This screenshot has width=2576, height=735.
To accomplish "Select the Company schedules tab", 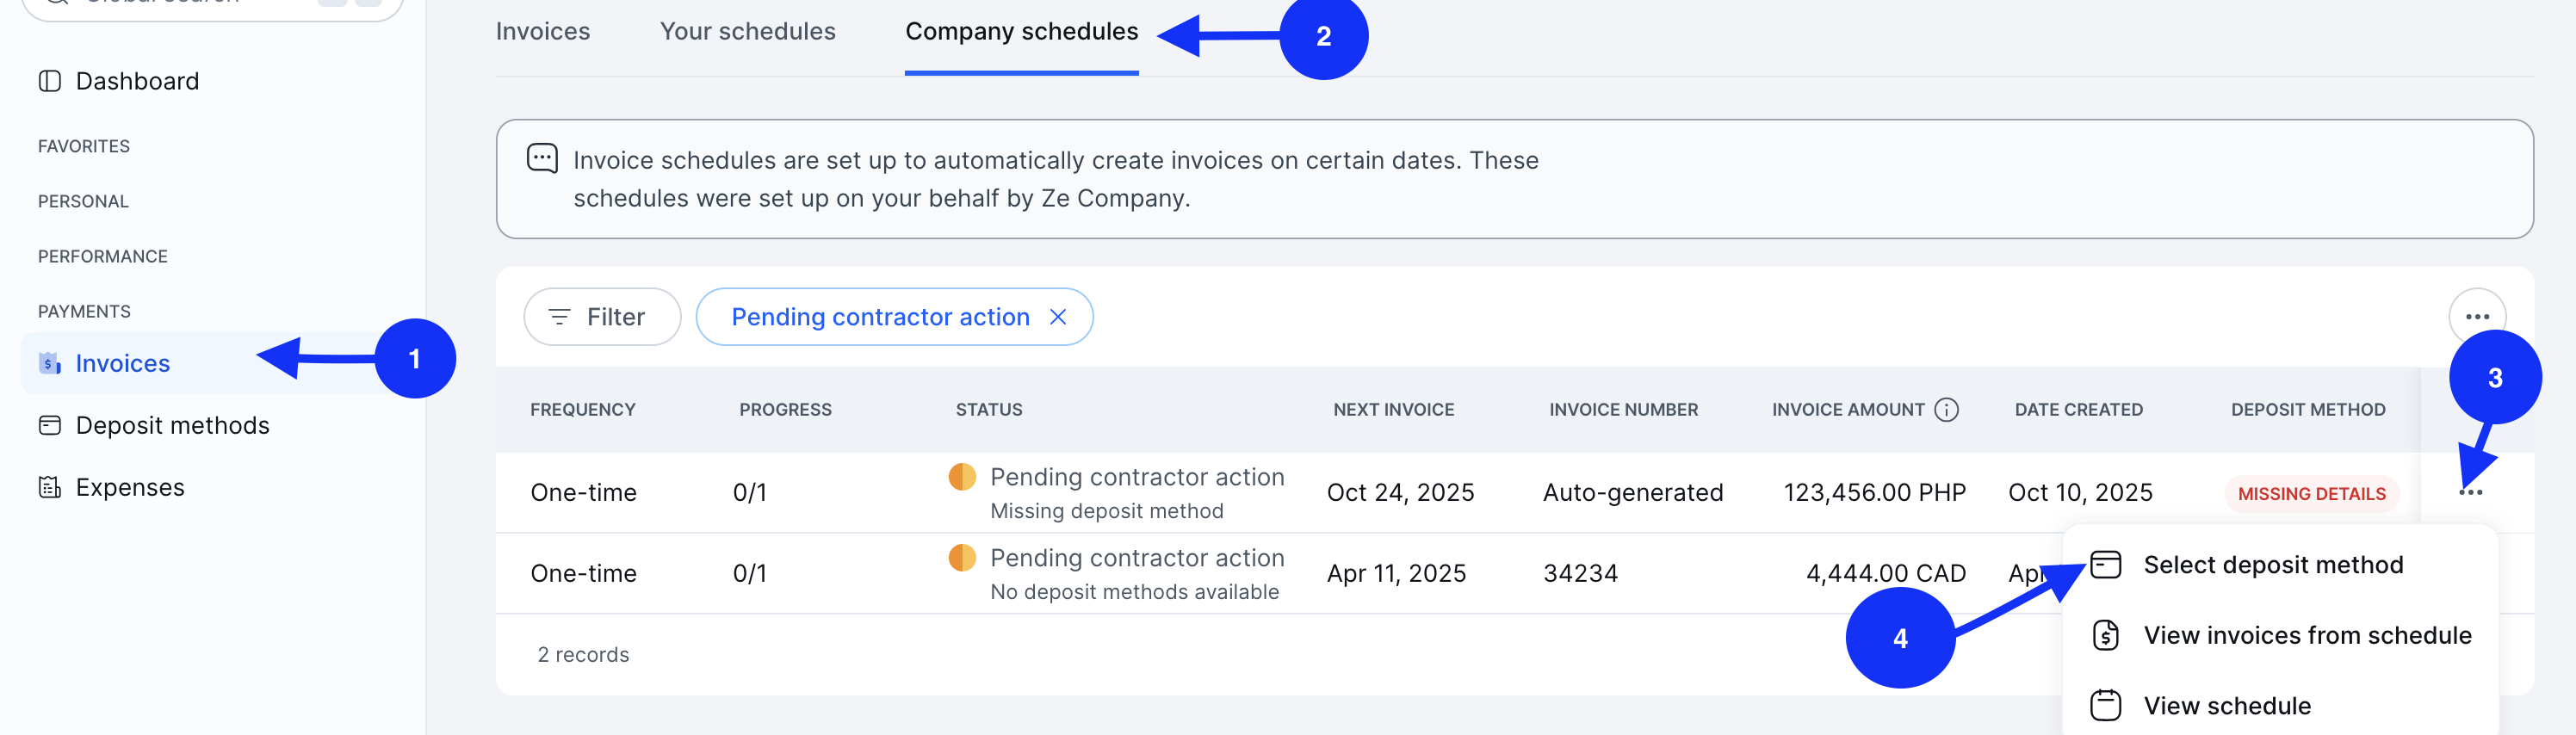I will (x=1021, y=31).
